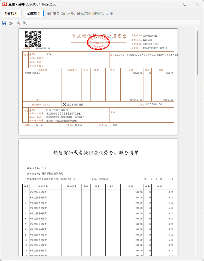This screenshot has width=204, height=261.
Task: Click payee name 张一诺
Action: pyautogui.click(x=39, y=125)
